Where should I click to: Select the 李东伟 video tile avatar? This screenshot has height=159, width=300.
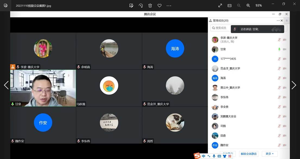point(109,122)
